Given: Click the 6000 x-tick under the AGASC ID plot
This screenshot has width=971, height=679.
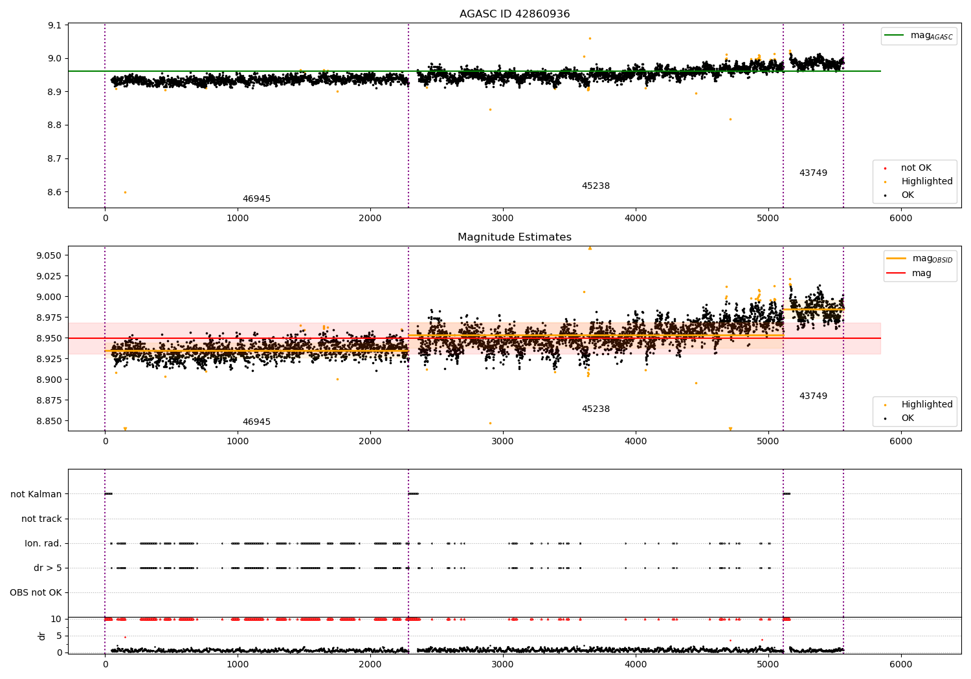Looking at the screenshot, I should 900,219.
